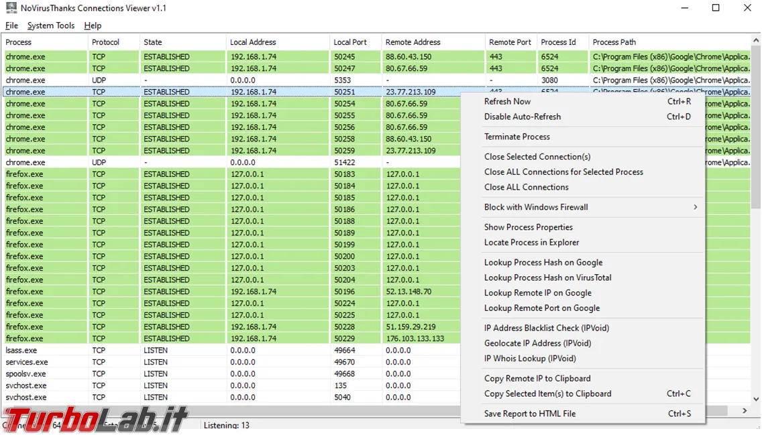
Task: Sort by the Process column header
Action: [45, 42]
